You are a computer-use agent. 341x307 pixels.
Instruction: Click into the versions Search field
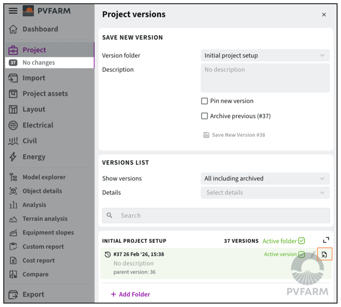tap(219, 216)
